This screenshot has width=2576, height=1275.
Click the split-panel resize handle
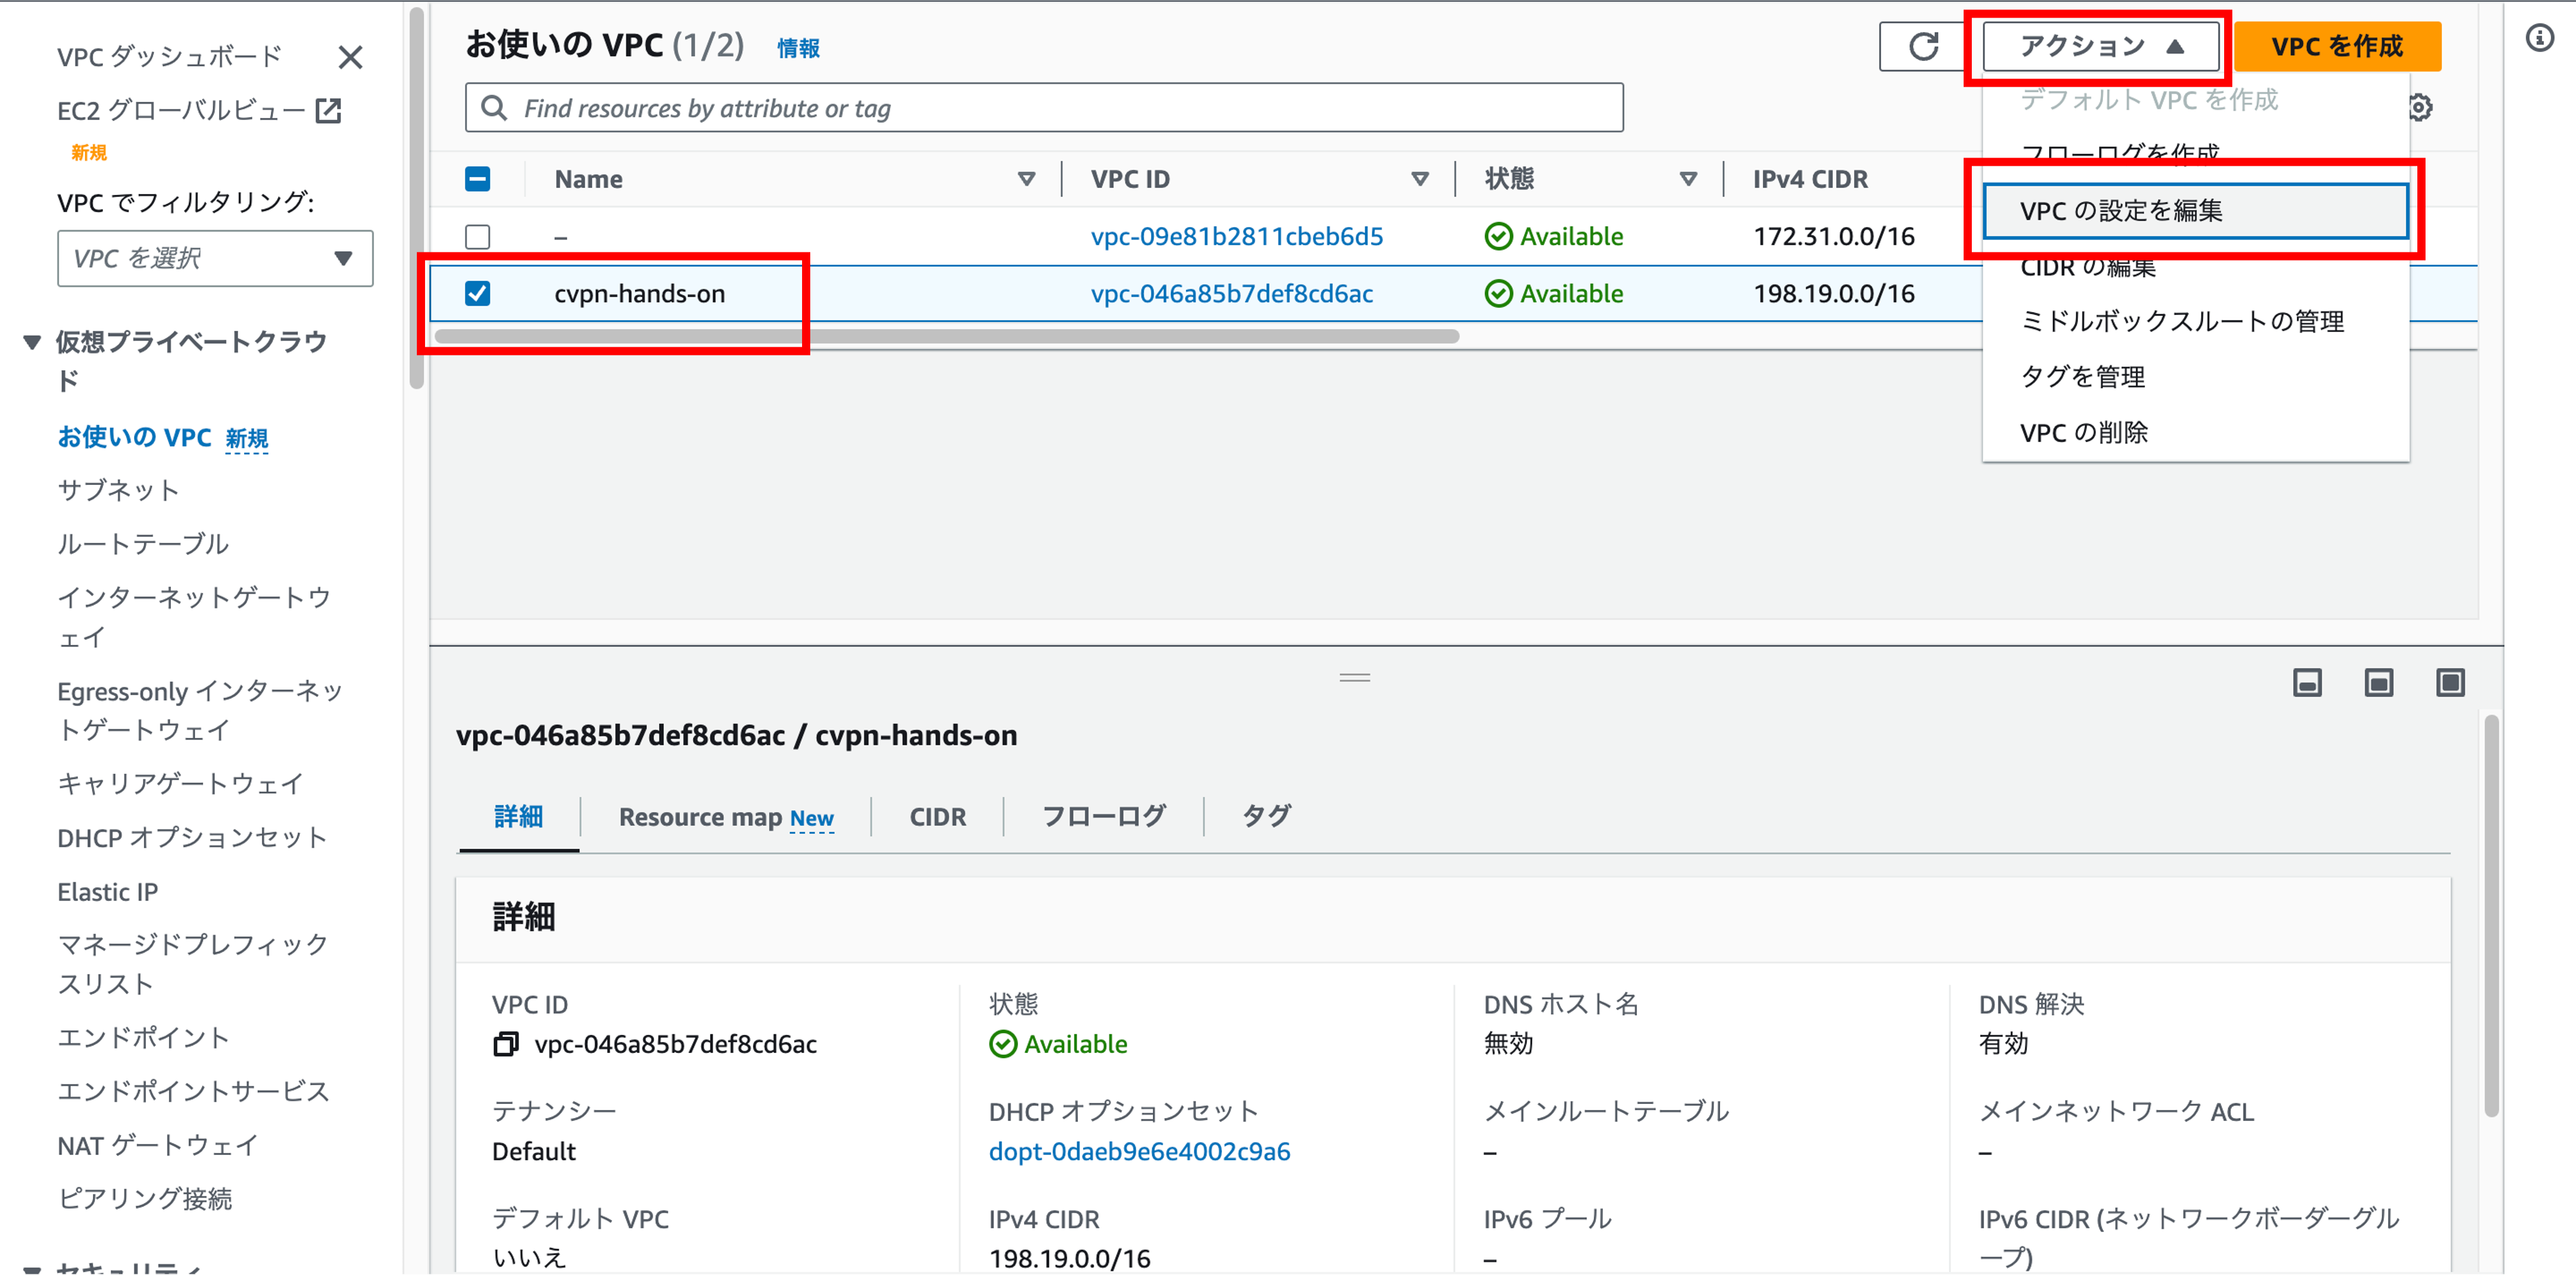point(1354,678)
